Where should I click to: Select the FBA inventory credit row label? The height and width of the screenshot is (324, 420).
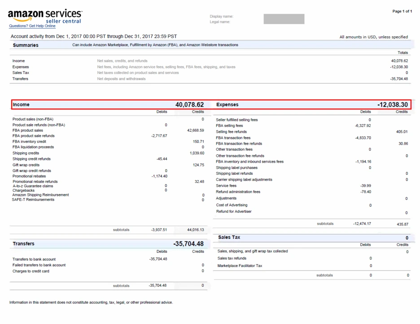click(x=29, y=142)
